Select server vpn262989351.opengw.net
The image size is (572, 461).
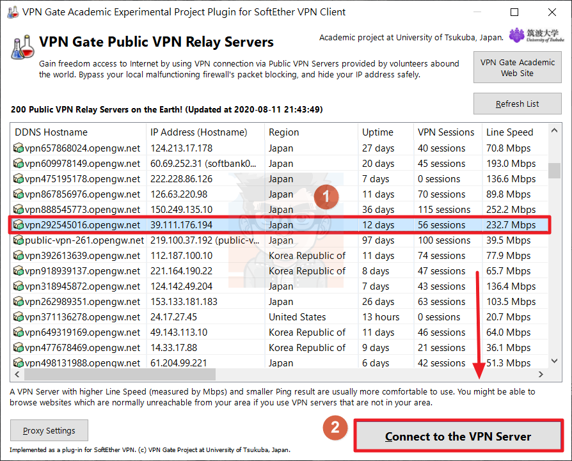click(x=279, y=302)
